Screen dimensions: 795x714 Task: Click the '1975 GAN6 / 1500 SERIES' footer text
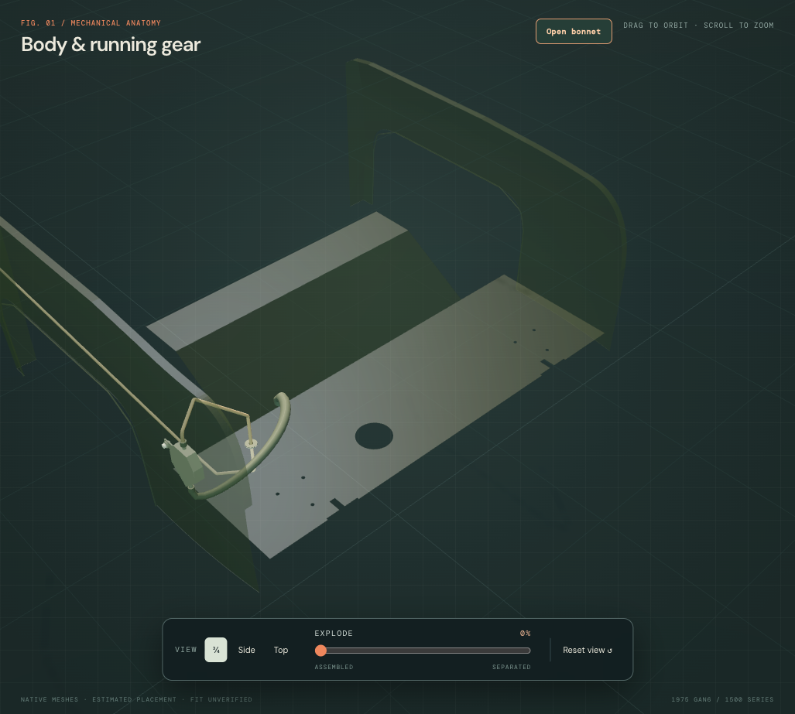(722, 699)
